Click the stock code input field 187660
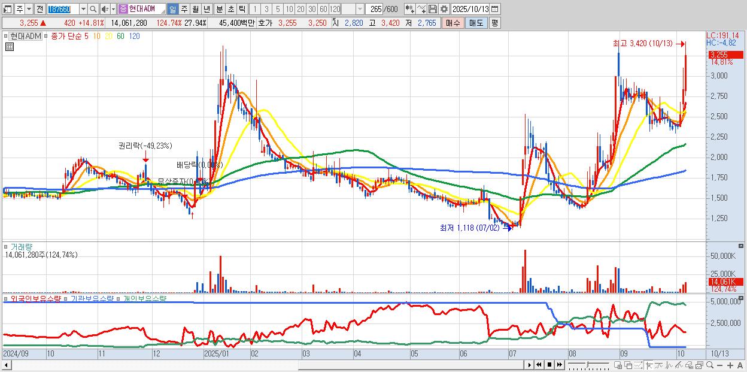This screenshot has height=372, width=747. tap(63, 9)
